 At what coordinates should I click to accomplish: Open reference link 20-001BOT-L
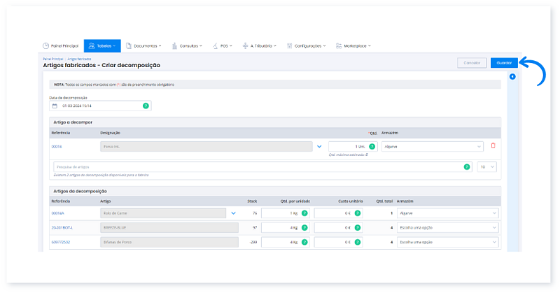click(62, 228)
